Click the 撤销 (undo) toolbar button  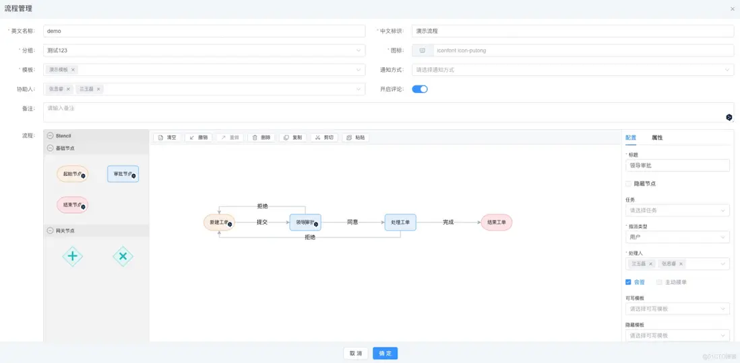[x=199, y=138]
